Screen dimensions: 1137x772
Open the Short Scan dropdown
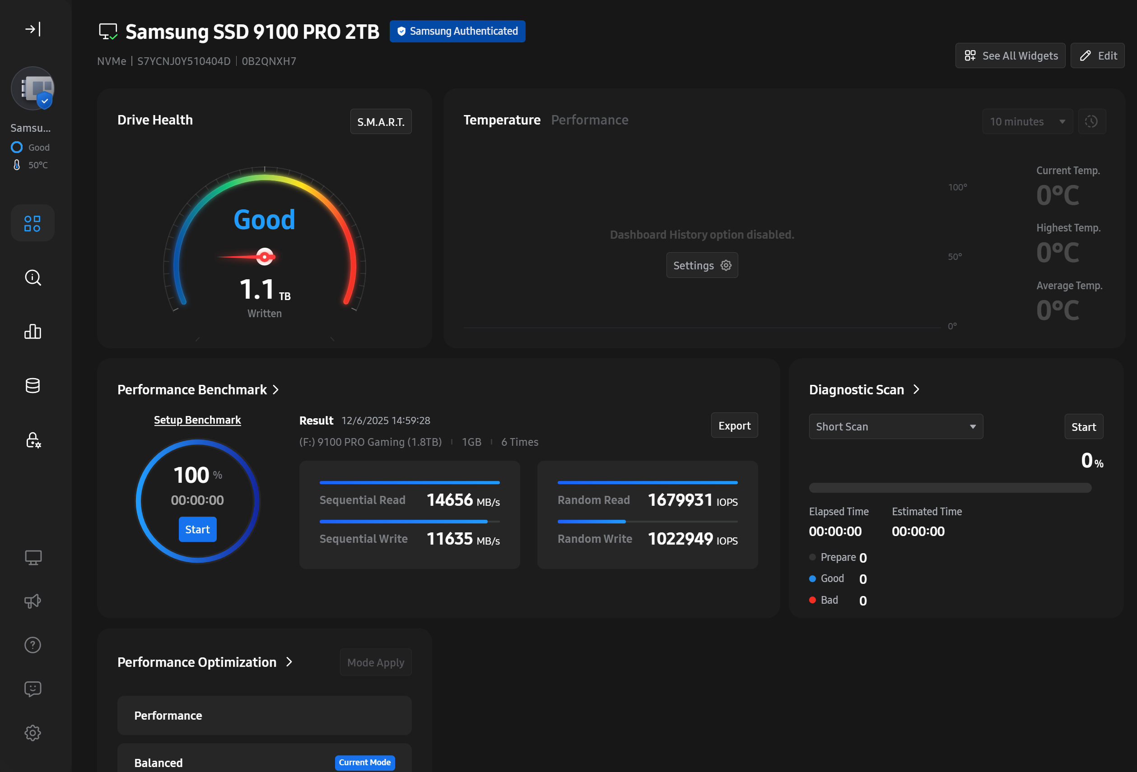pyautogui.click(x=895, y=426)
